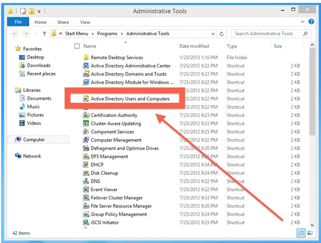Click the search magnifier icon
The width and height of the screenshot is (321, 243).
click(x=305, y=33)
